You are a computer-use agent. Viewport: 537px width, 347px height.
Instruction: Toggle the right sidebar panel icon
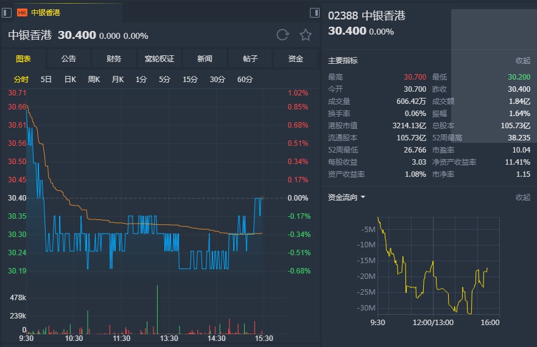(315, 13)
